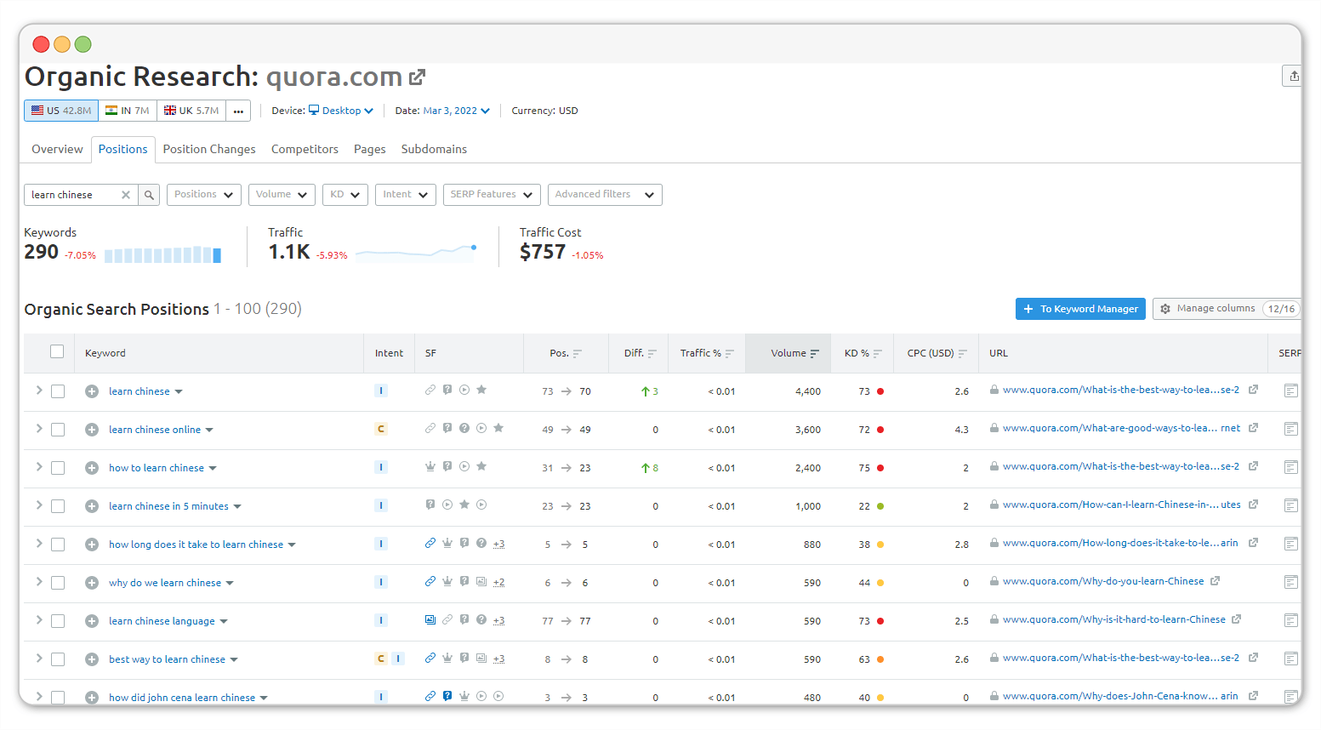Click the export icon at top right
The image size is (1321, 730).
[1293, 77]
